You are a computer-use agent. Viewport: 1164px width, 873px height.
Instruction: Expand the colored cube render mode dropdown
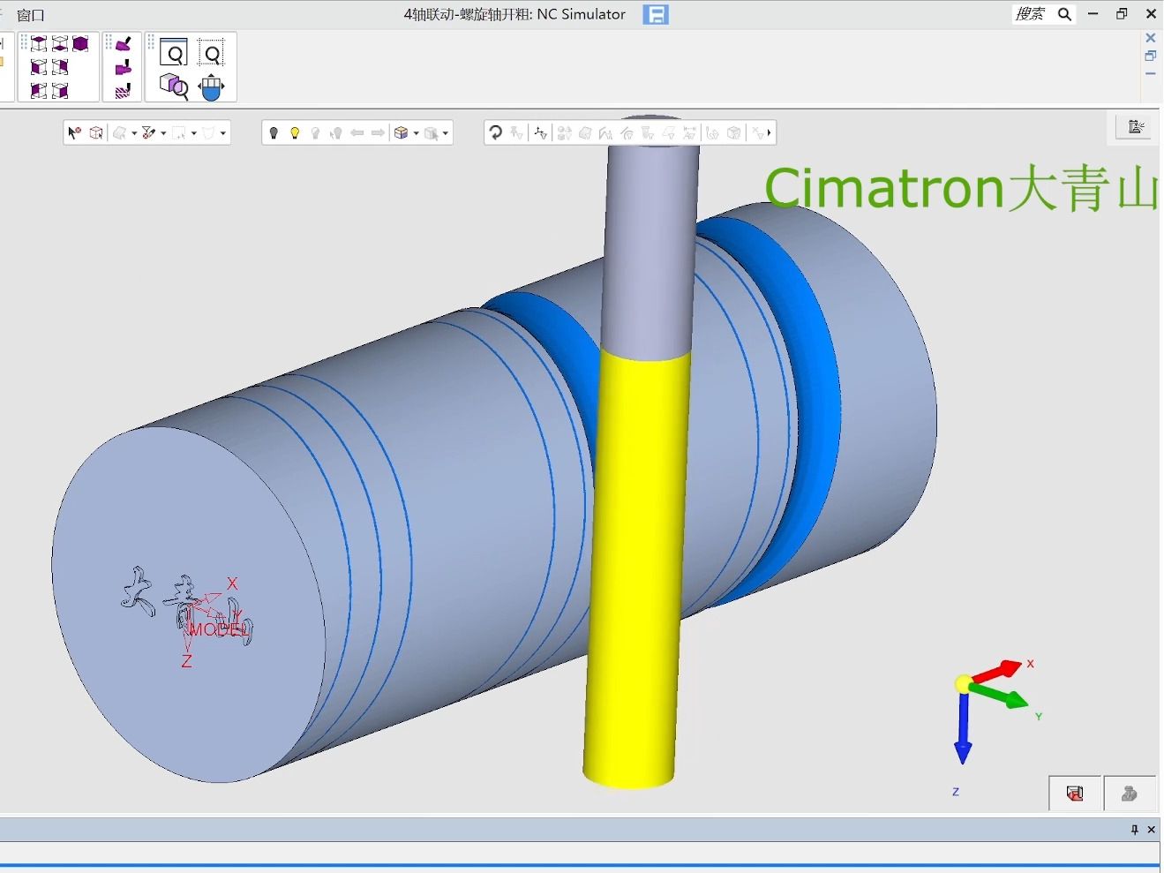click(417, 133)
